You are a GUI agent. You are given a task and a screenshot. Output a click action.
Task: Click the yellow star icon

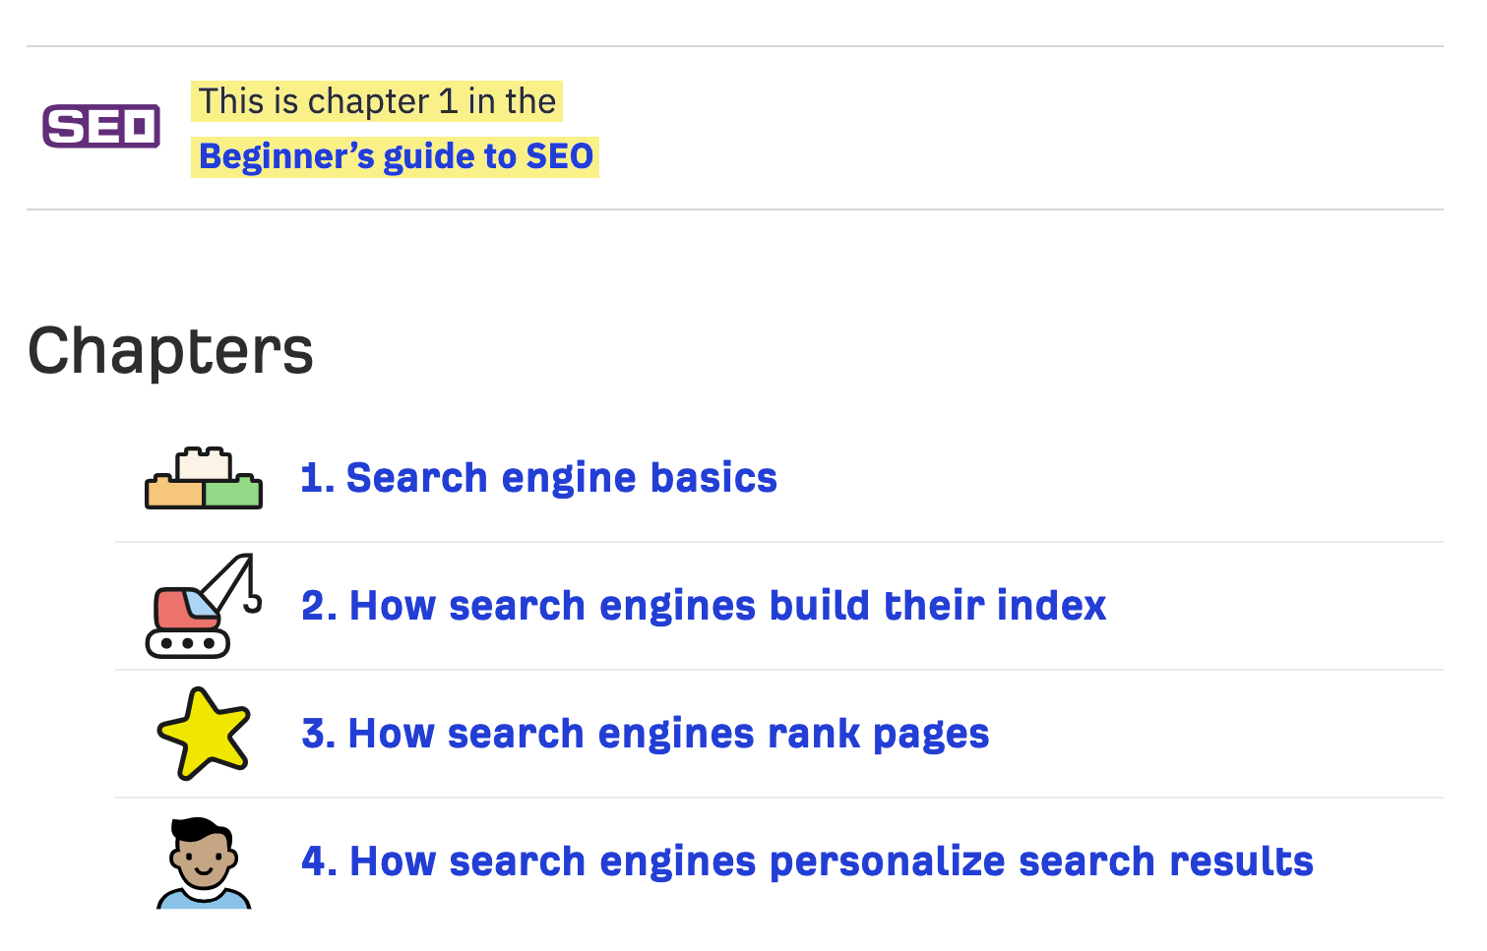[x=204, y=734]
